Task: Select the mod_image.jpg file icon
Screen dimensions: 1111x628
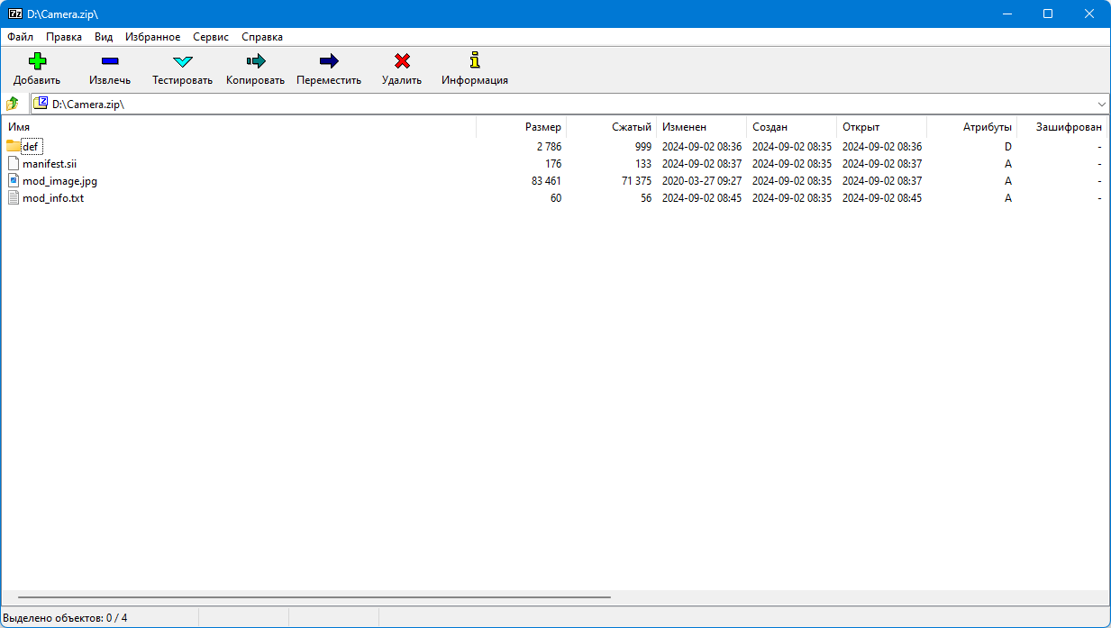Action: click(x=14, y=180)
